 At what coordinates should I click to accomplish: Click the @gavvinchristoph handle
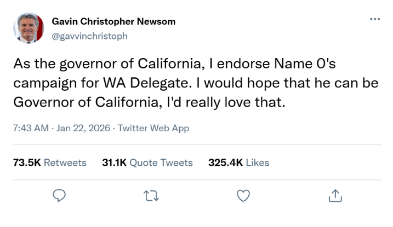[89, 35]
